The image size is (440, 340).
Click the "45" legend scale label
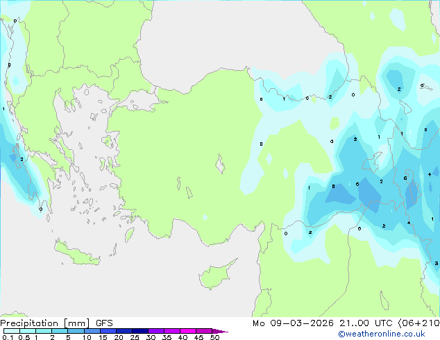point(198,337)
